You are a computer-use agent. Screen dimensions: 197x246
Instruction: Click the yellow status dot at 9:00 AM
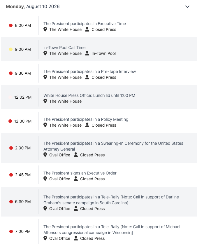tap(11, 49)
